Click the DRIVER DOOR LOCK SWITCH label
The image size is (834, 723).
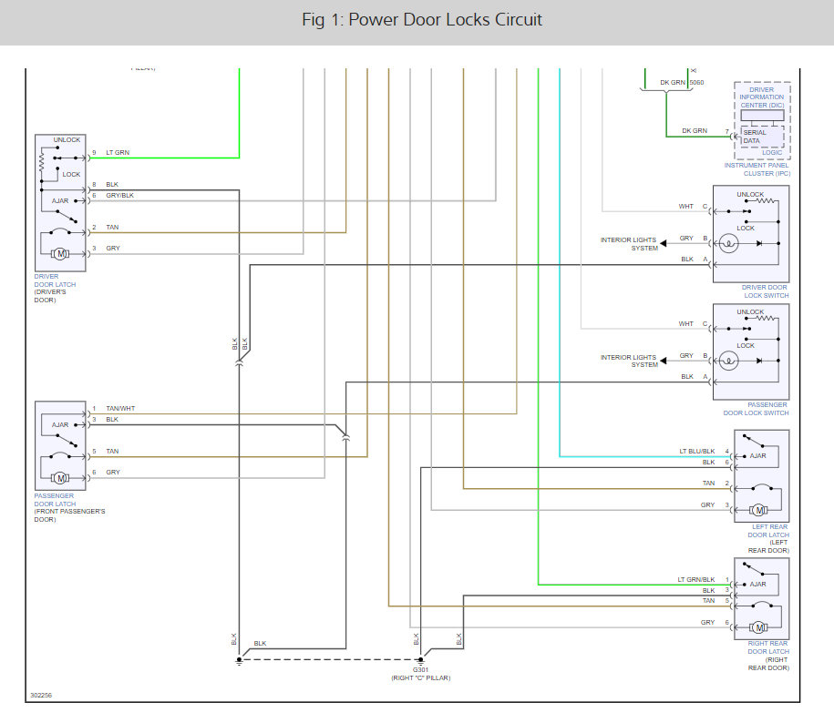pos(765,291)
